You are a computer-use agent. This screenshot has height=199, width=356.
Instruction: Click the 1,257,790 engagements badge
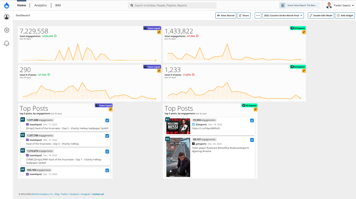tap(40, 136)
